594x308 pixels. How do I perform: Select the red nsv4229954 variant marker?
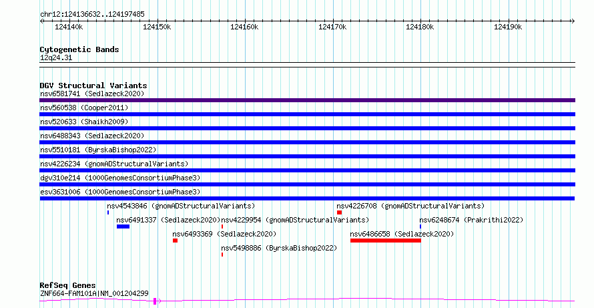point(222,226)
